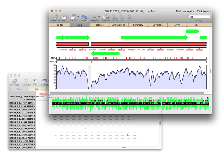Select read row EAS20_8_6_9_98_1796/2
The image size is (223, 158).
pos(22,106)
